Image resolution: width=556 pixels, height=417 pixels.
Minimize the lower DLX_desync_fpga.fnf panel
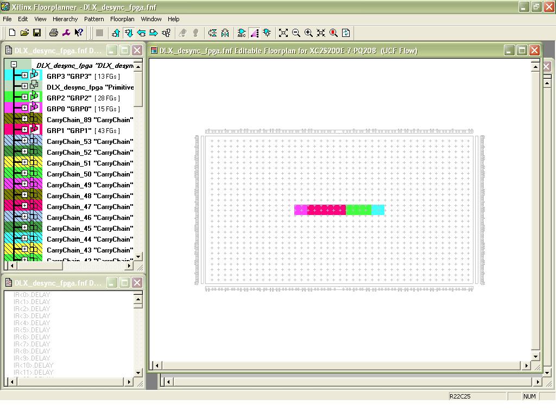112,282
